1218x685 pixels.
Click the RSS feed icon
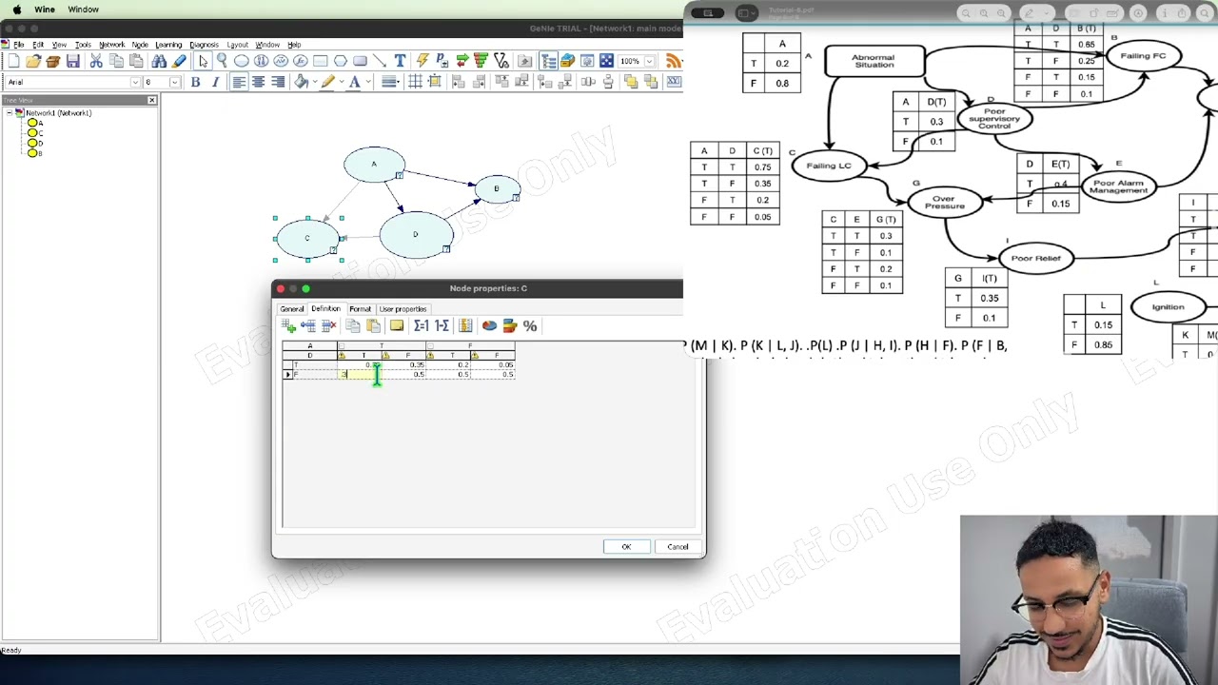click(x=674, y=61)
